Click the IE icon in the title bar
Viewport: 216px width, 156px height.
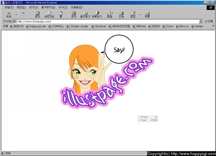pyautogui.click(x=3, y=2)
